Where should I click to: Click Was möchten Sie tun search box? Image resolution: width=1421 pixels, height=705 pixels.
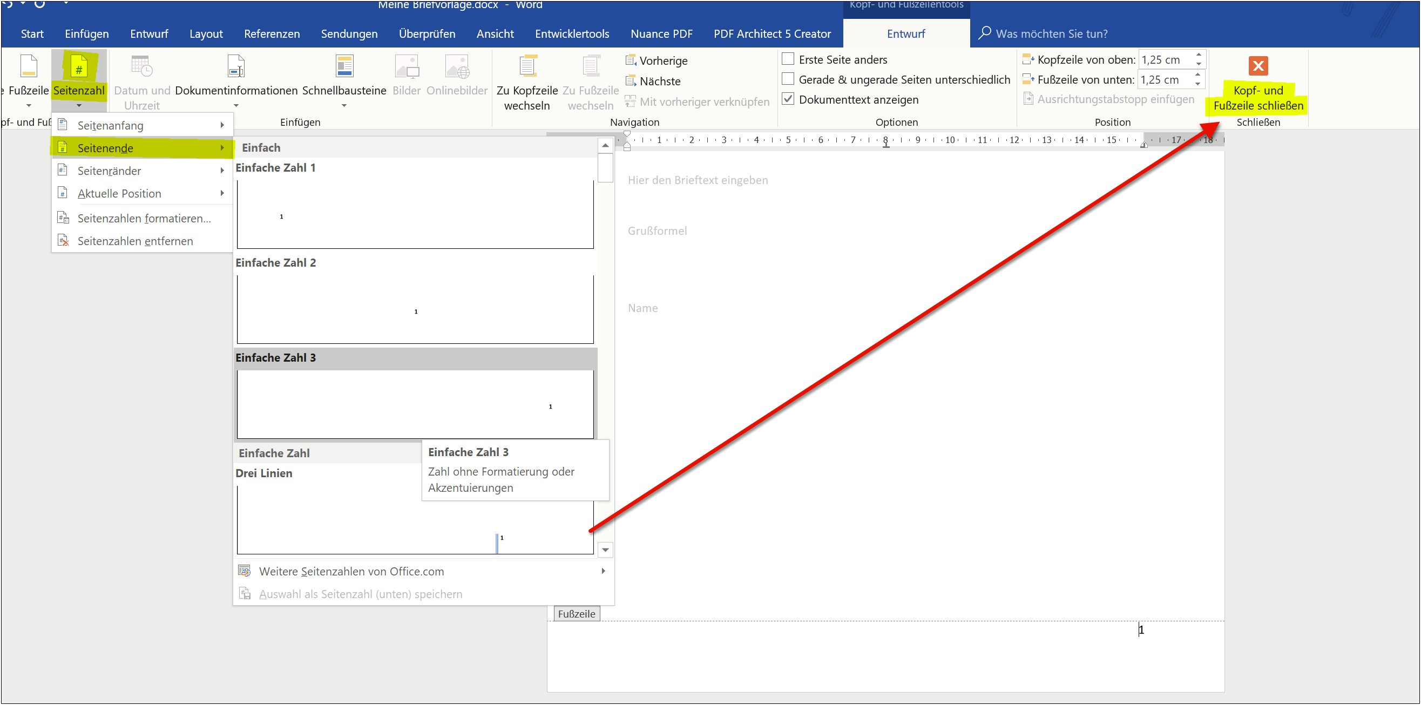click(x=1051, y=33)
